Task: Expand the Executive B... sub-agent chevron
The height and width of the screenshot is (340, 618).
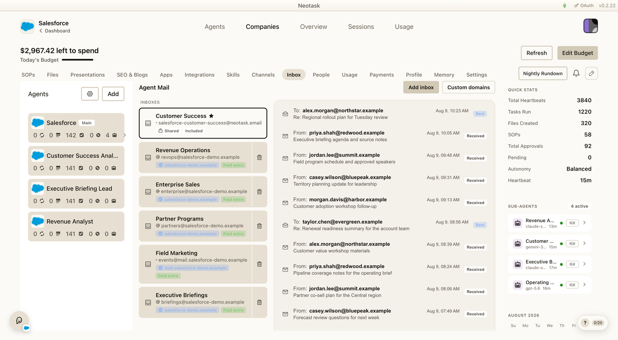Action: point(584,264)
